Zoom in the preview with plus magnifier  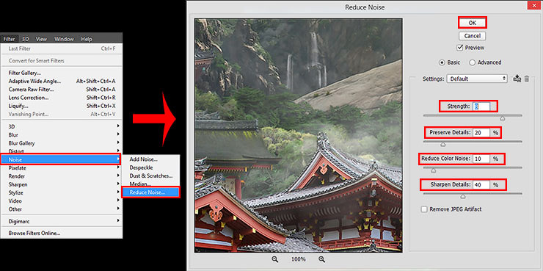pos(321,259)
